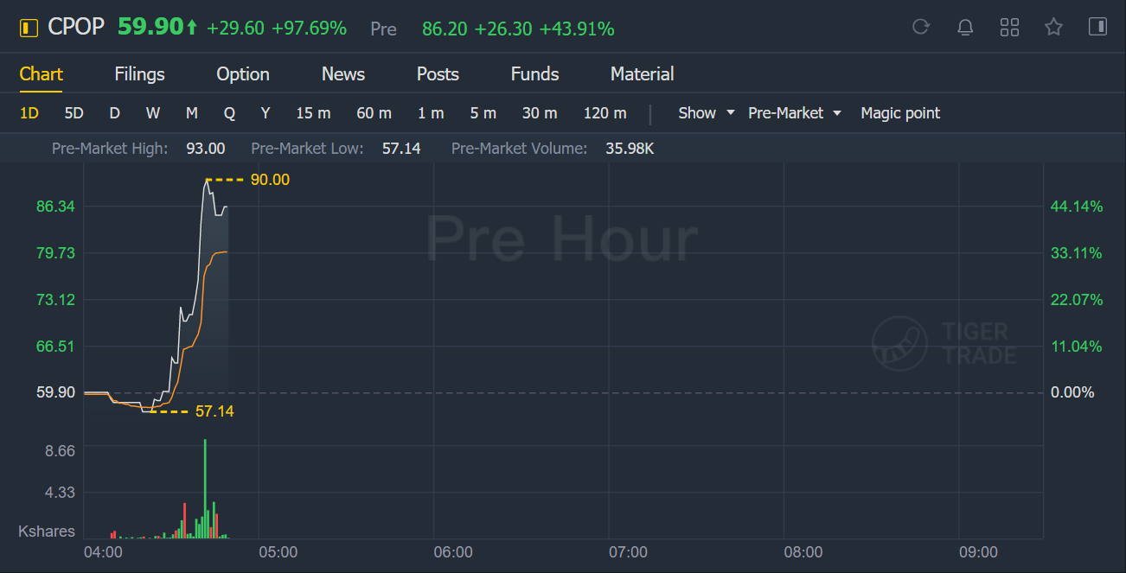This screenshot has width=1126, height=573.
Task: Open the Pre-Market dropdown
Action: 795,113
